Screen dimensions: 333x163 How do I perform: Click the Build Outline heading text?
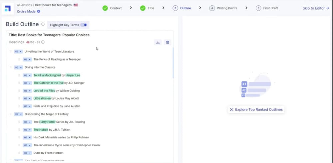click(22, 24)
